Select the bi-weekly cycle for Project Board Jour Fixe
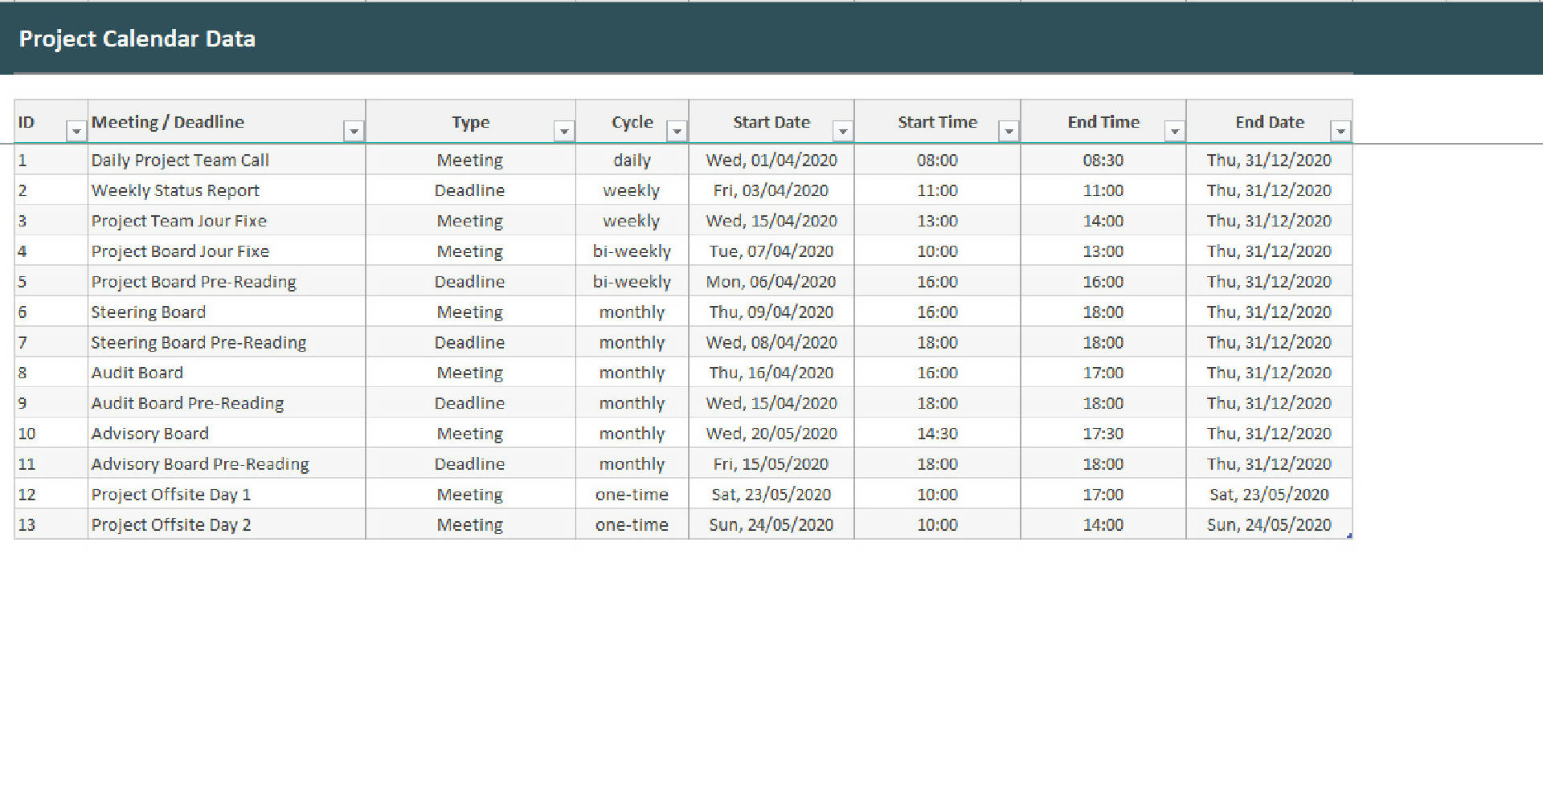This screenshot has width=1543, height=795. click(x=632, y=251)
